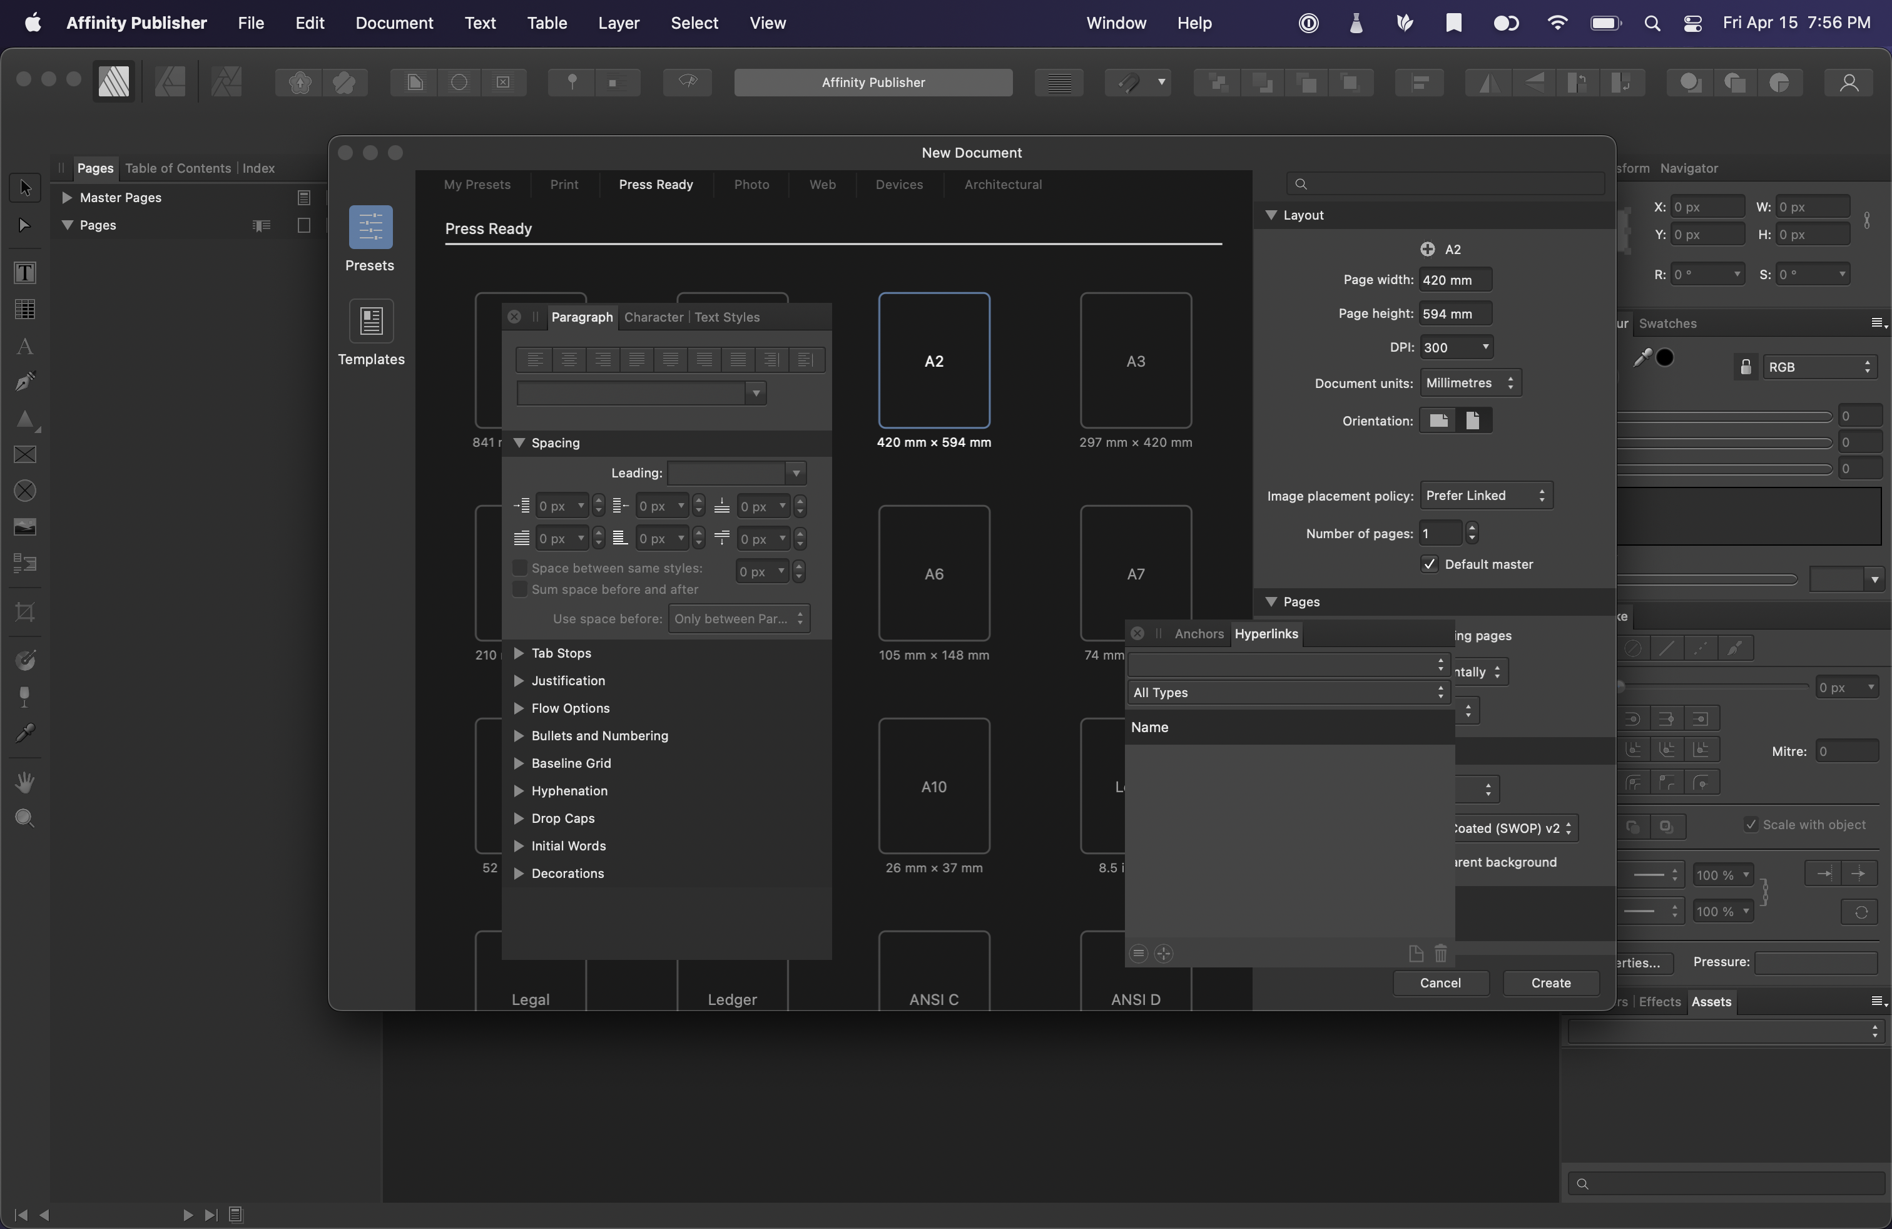Switch to Photo presets tab

[x=751, y=185]
